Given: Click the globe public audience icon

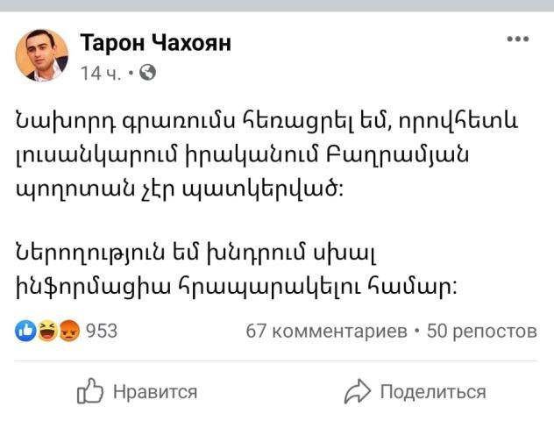Looking at the screenshot, I should point(147,73).
